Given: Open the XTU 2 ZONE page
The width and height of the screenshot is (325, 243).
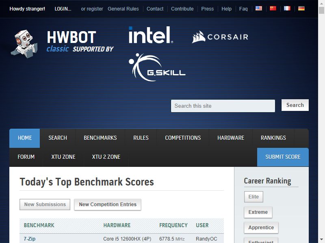Looking at the screenshot, I should (x=106, y=157).
